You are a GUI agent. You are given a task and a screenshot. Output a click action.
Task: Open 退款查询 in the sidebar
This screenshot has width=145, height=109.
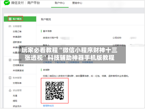click(17, 42)
